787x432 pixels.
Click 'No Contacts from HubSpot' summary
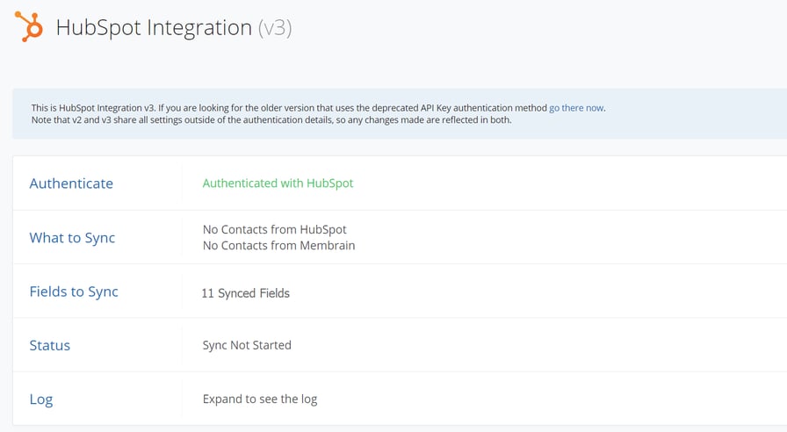point(275,229)
